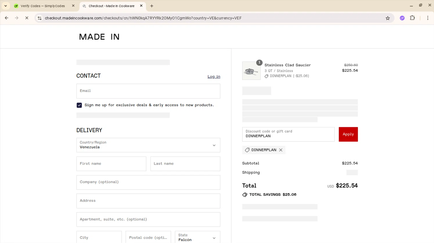Uncheck exclusive deals signup checkbox
434x243 pixels.
pyautogui.click(x=79, y=105)
